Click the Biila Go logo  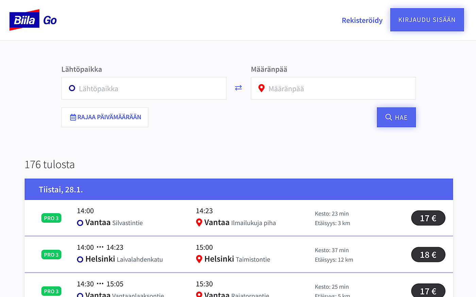pyautogui.click(x=33, y=20)
